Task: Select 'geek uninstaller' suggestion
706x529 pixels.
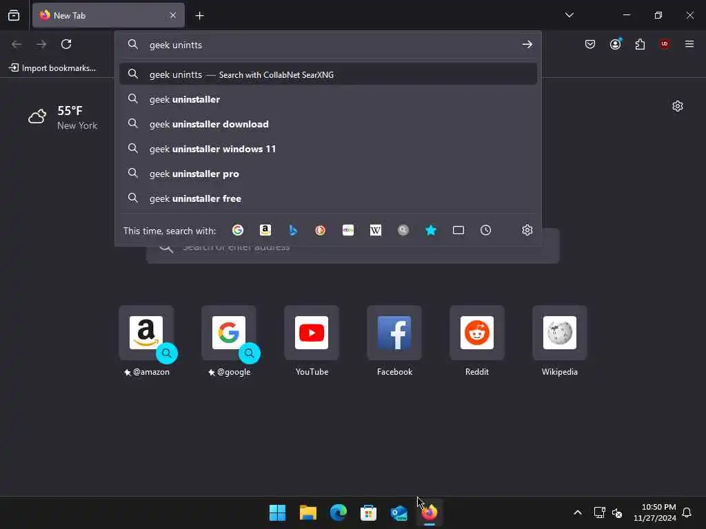Action: (327, 99)
